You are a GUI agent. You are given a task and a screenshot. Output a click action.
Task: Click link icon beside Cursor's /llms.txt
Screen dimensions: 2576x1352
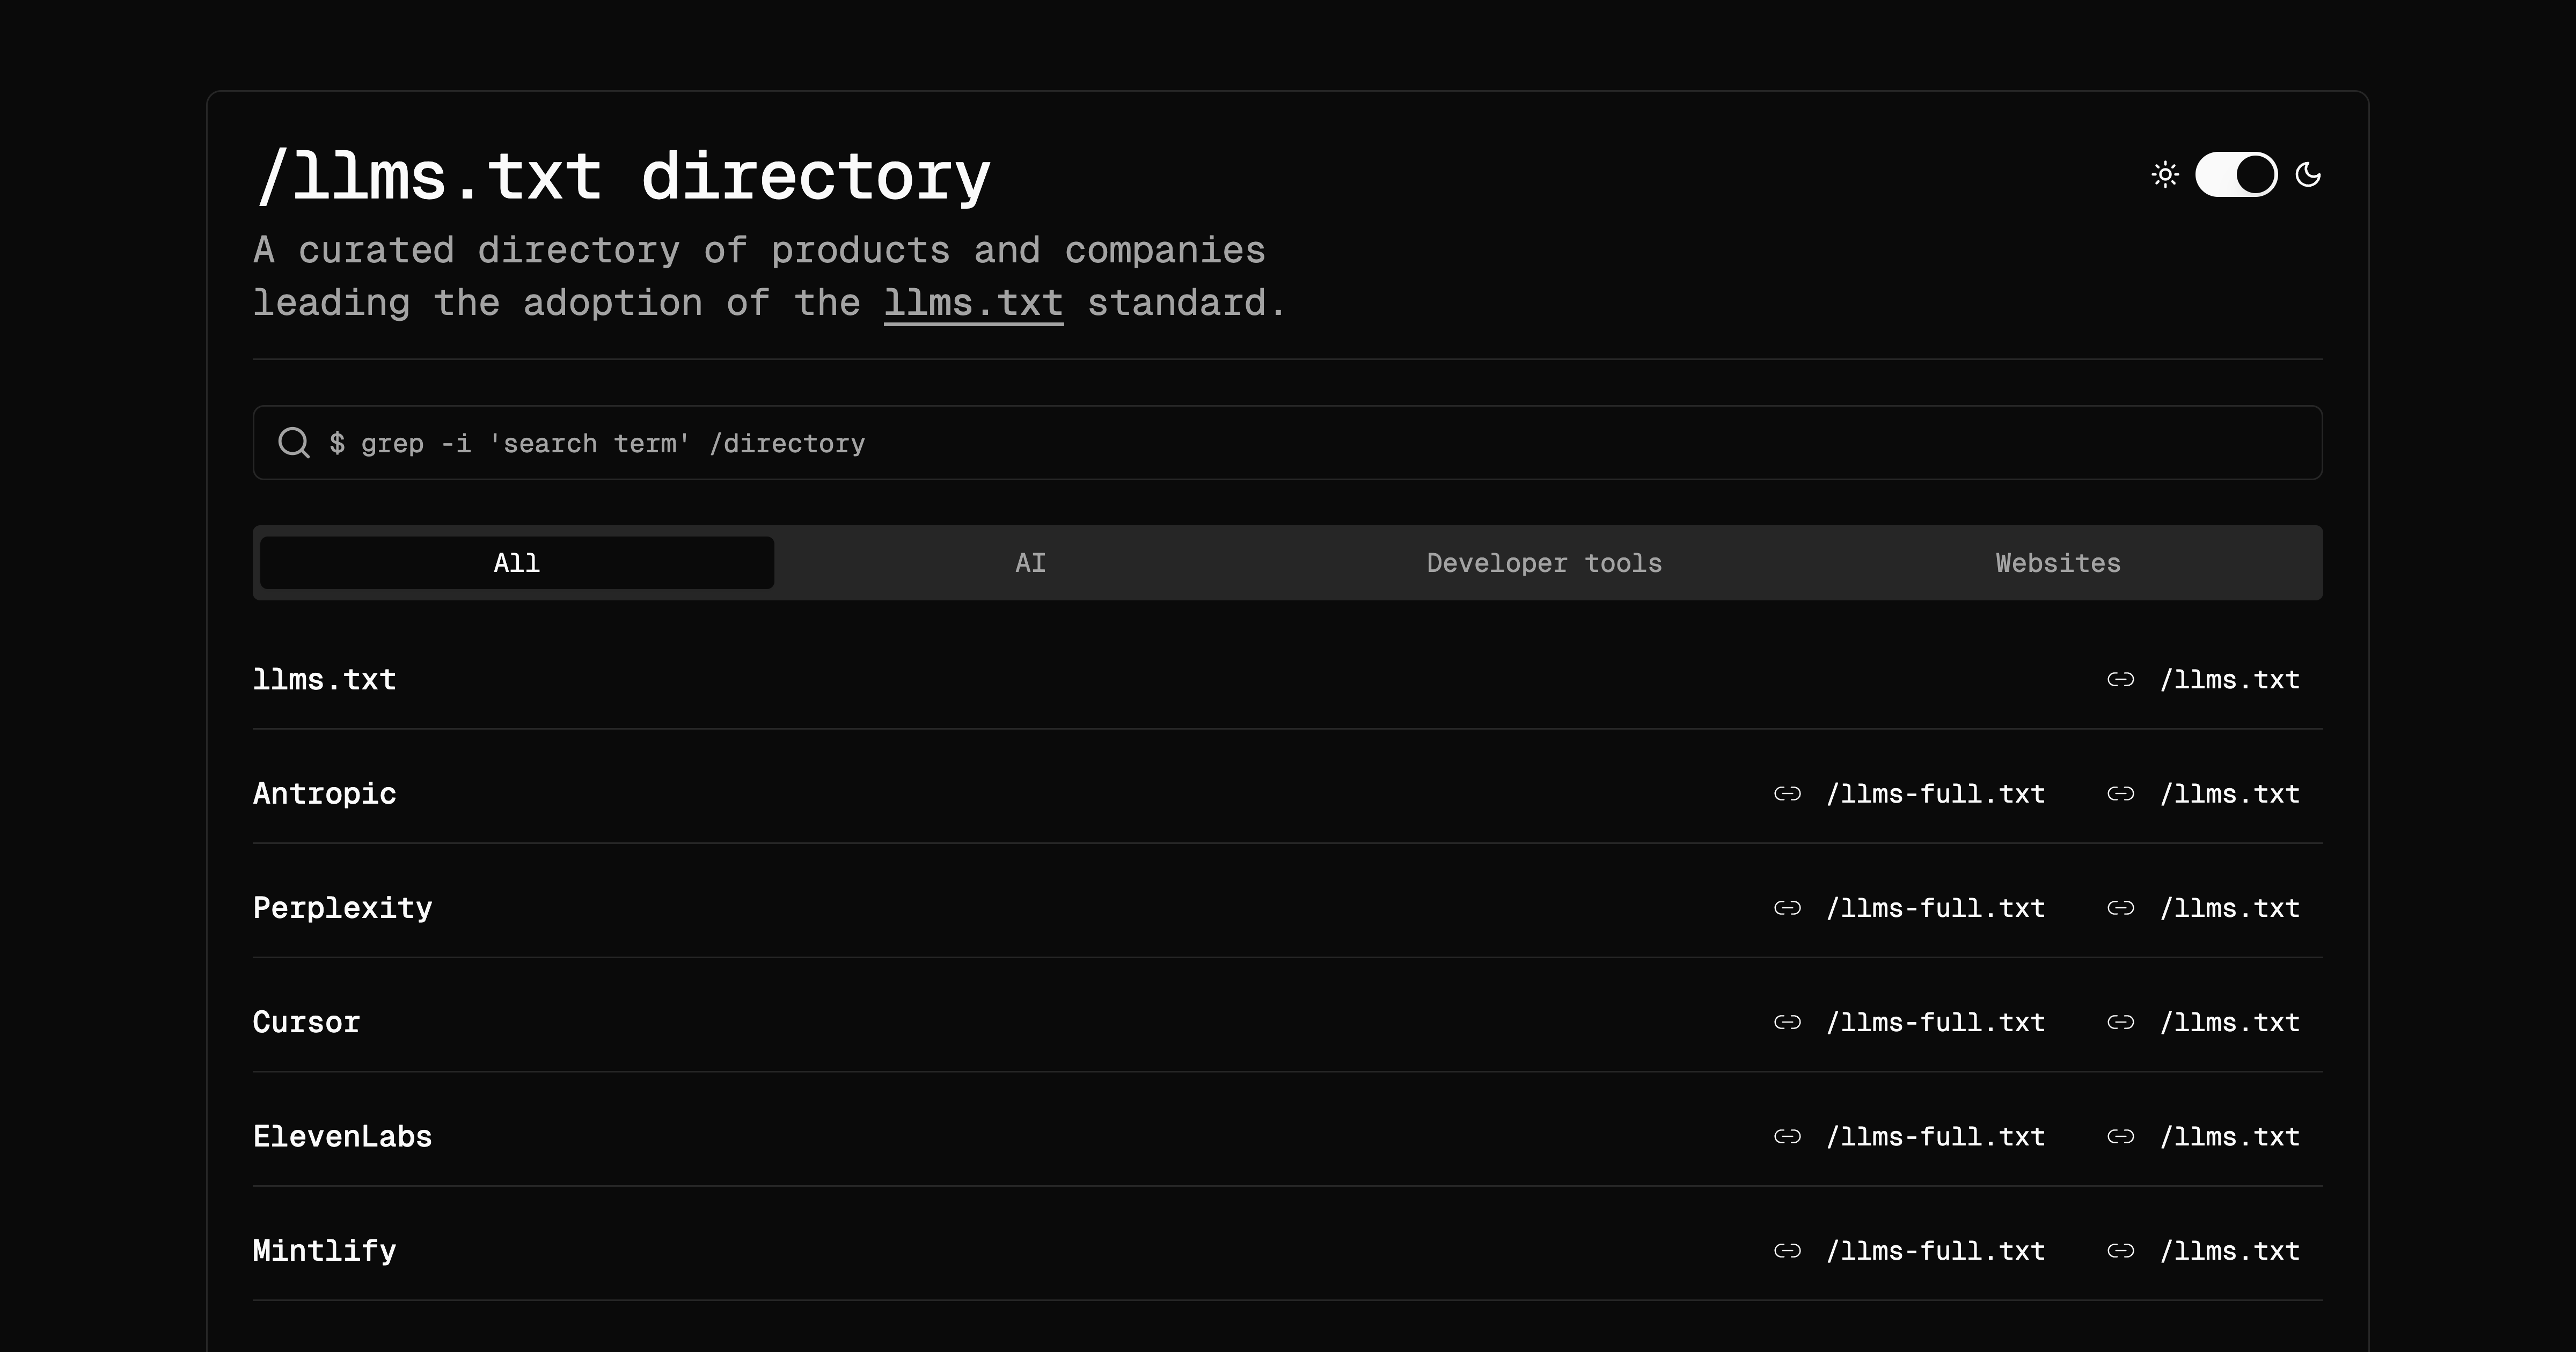pos(2120,1022)
